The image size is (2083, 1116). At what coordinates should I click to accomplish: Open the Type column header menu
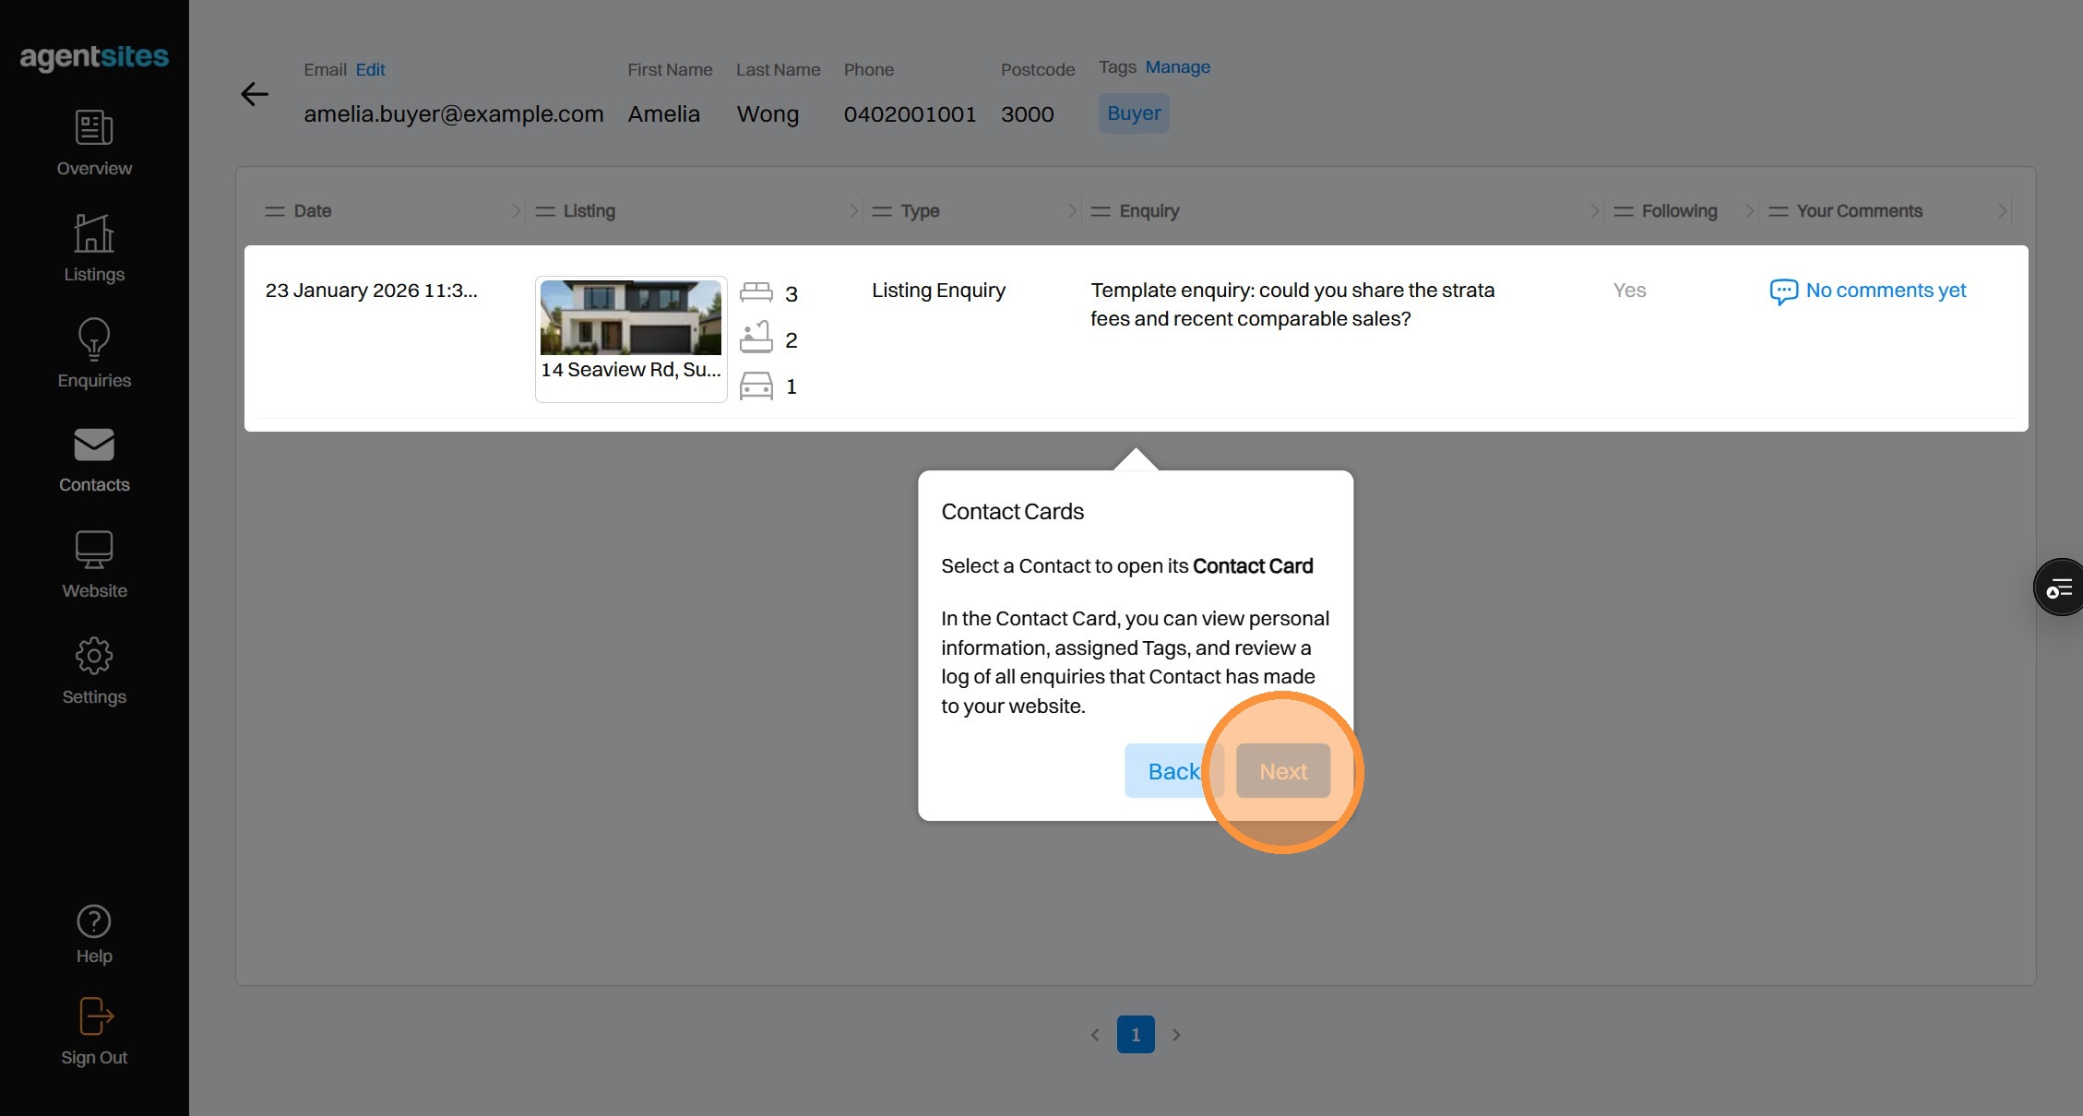(882, 211)
